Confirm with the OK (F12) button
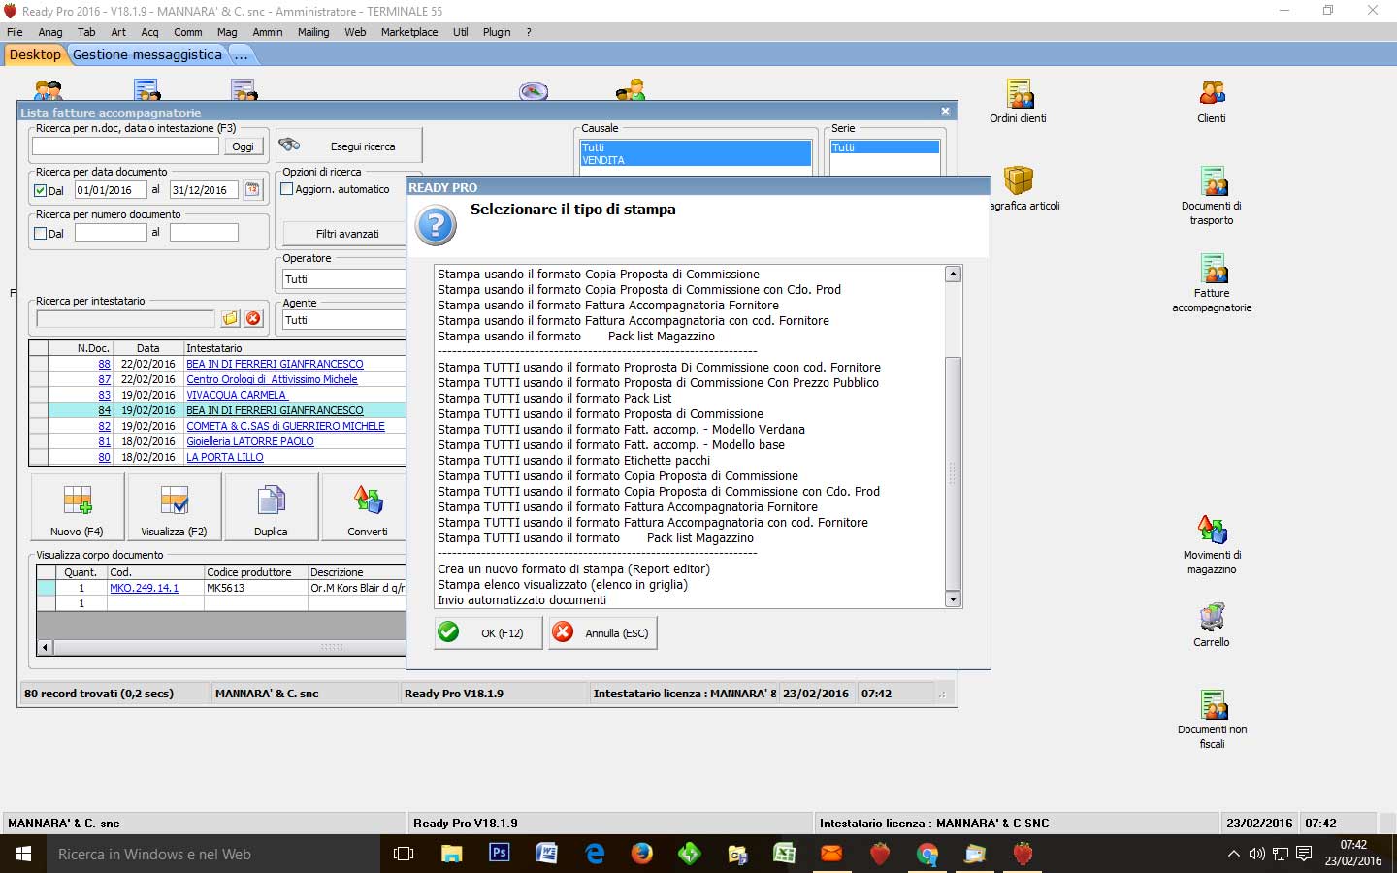The width and height of the screenshot is (1397, 873). (x=488, y=632)
